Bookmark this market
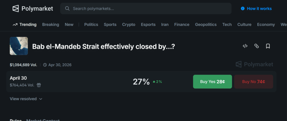Screen dimensions: 287x121 (268, 46)
